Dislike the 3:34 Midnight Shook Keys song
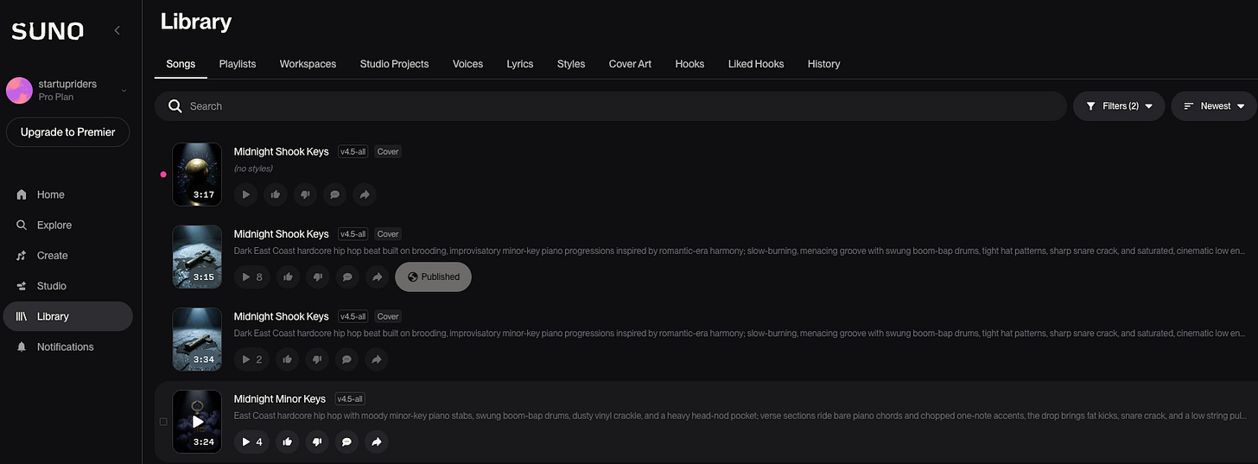 [x=317, y=359]
